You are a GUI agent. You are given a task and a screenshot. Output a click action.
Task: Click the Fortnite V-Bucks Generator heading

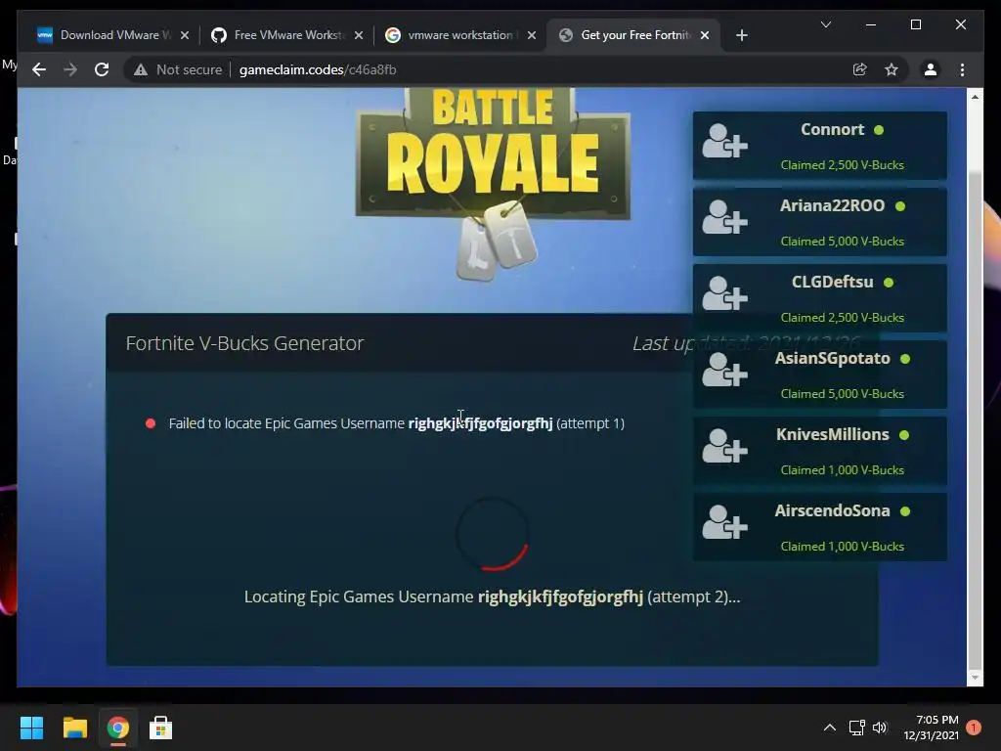[x=244, y=343]
